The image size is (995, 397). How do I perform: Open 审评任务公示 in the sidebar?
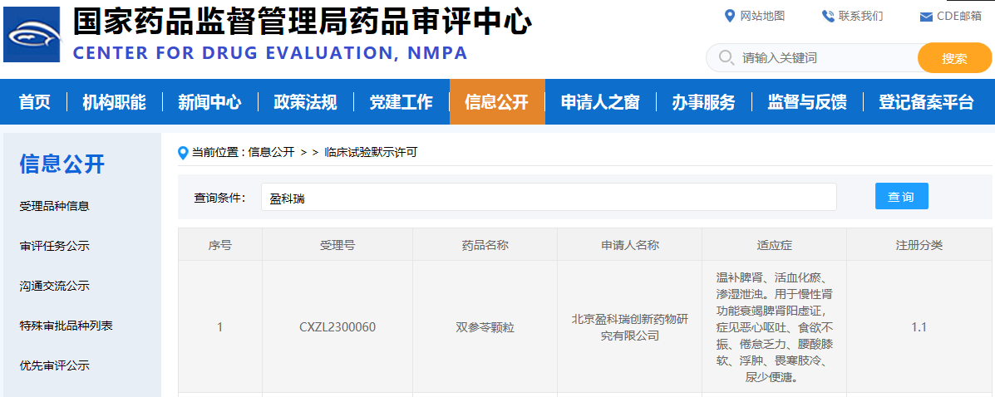coord(54,246)
